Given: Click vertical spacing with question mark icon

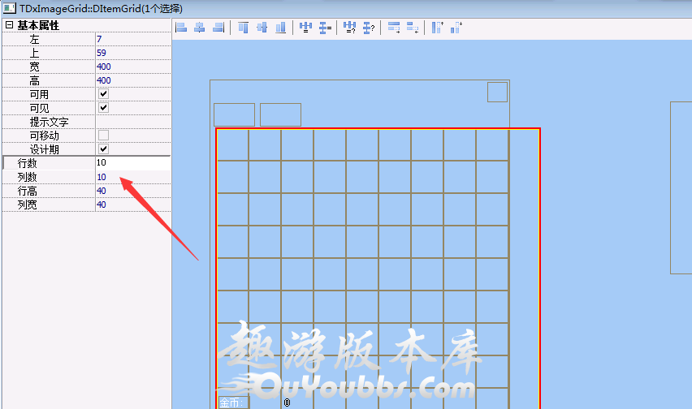Looking at the screenshot, I should 369,28.
